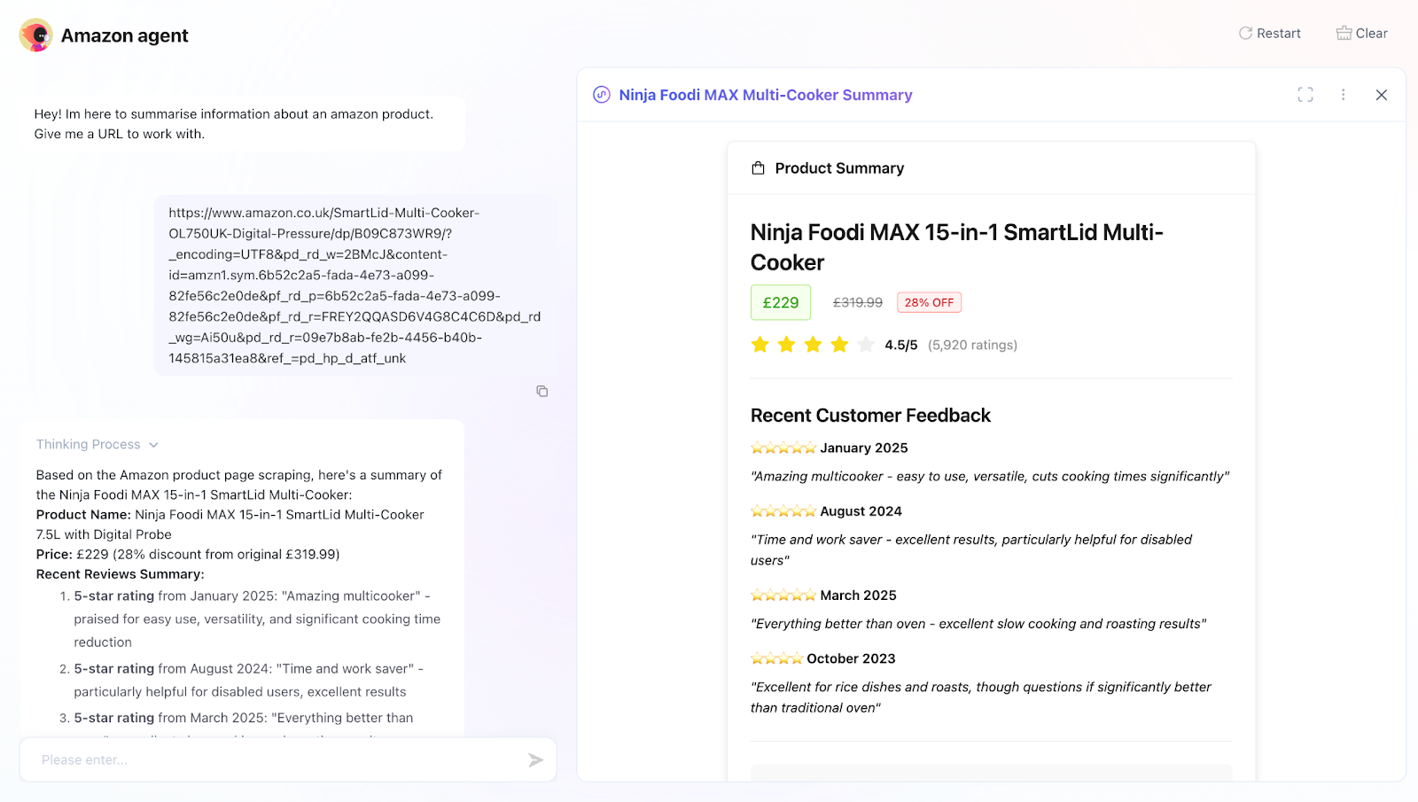Click the March 2025 review stars
1418x802 pixels.
(x=783, y=596)
